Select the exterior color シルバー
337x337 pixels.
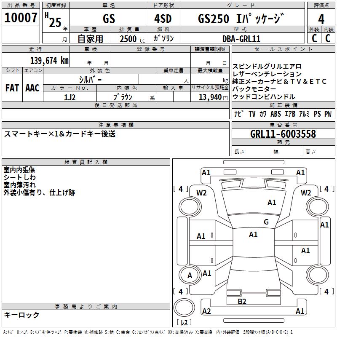pos(90,80)
